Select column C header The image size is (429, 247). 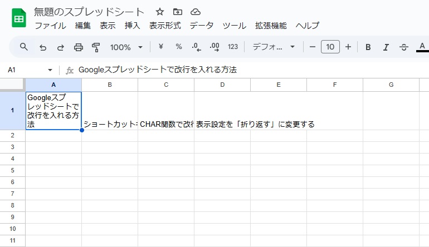coord(166,85)
